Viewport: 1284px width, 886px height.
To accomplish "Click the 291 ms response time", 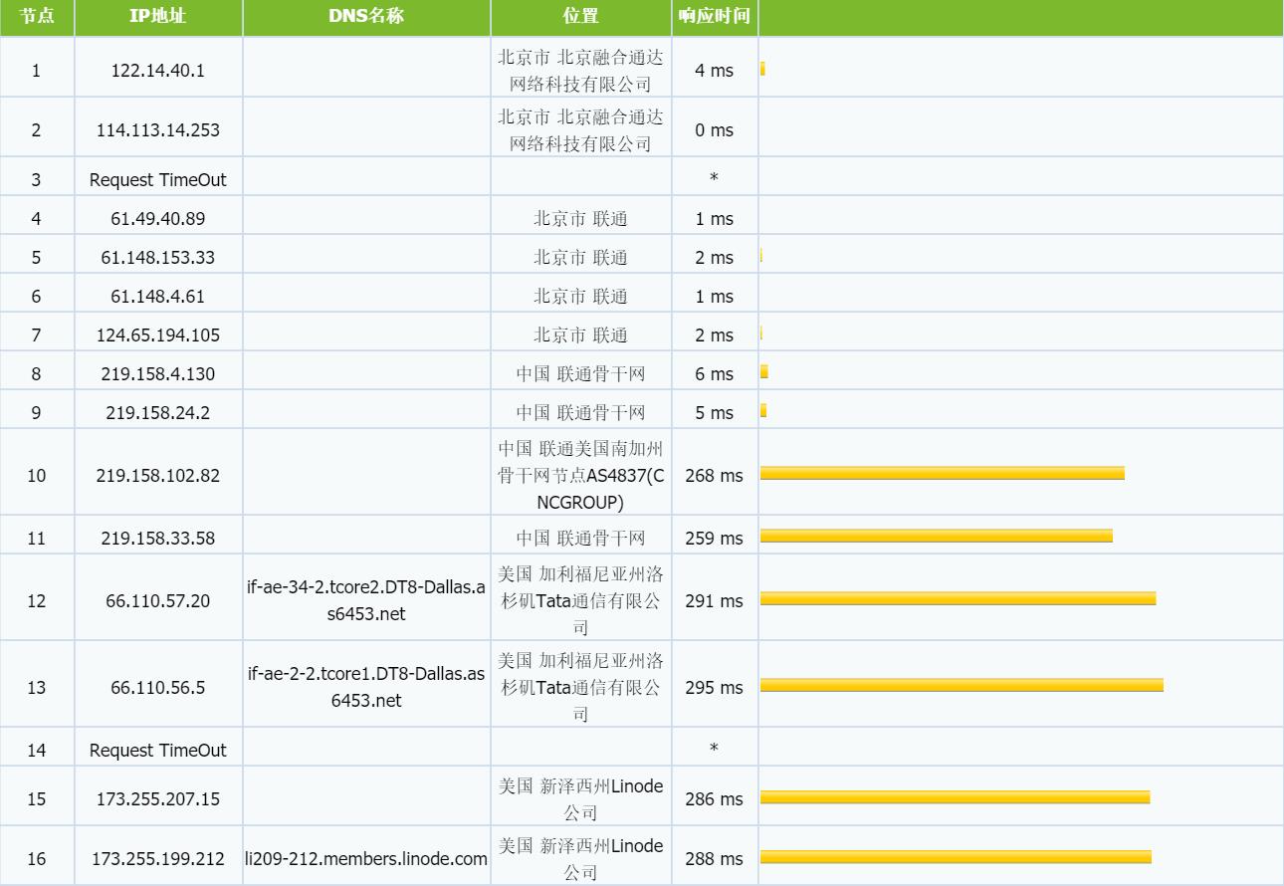I will click(x=714, y=600).
